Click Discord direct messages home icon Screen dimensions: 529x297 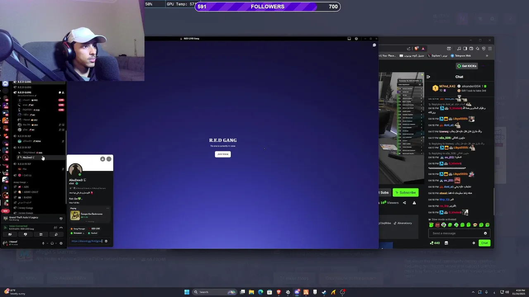click(5, 83)
